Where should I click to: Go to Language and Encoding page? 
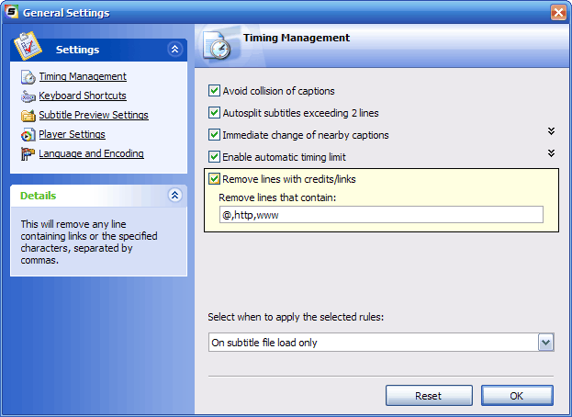(x=91, y=153)
